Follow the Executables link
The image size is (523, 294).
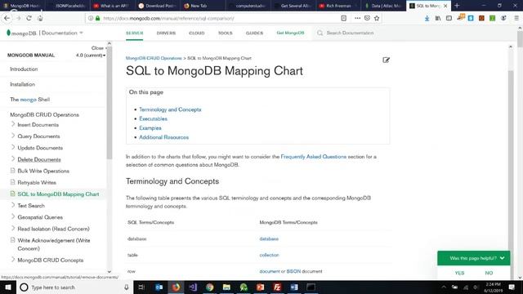pyautogui.click(x=153, y=118)
